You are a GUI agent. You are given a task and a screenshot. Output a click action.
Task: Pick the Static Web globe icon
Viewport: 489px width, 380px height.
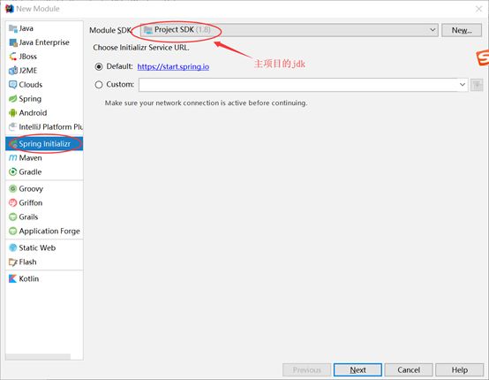coord(12,248)
